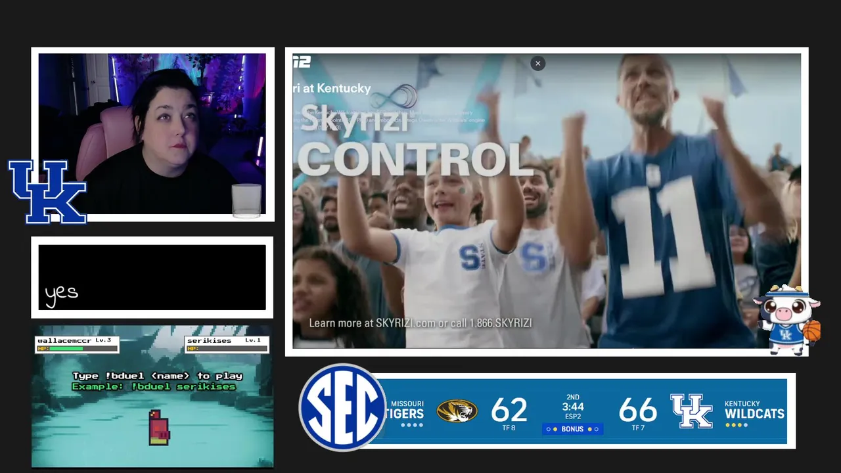
Task: Click the 2ND half label
Action: click(573, 397)
